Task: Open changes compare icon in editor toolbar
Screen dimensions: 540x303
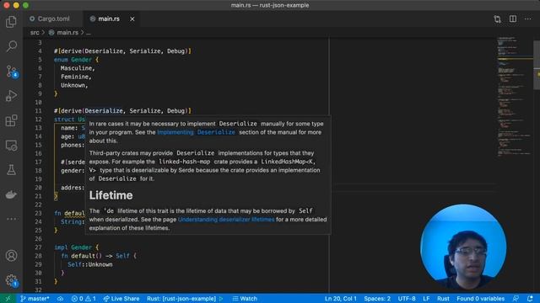Action: point(497,19)
